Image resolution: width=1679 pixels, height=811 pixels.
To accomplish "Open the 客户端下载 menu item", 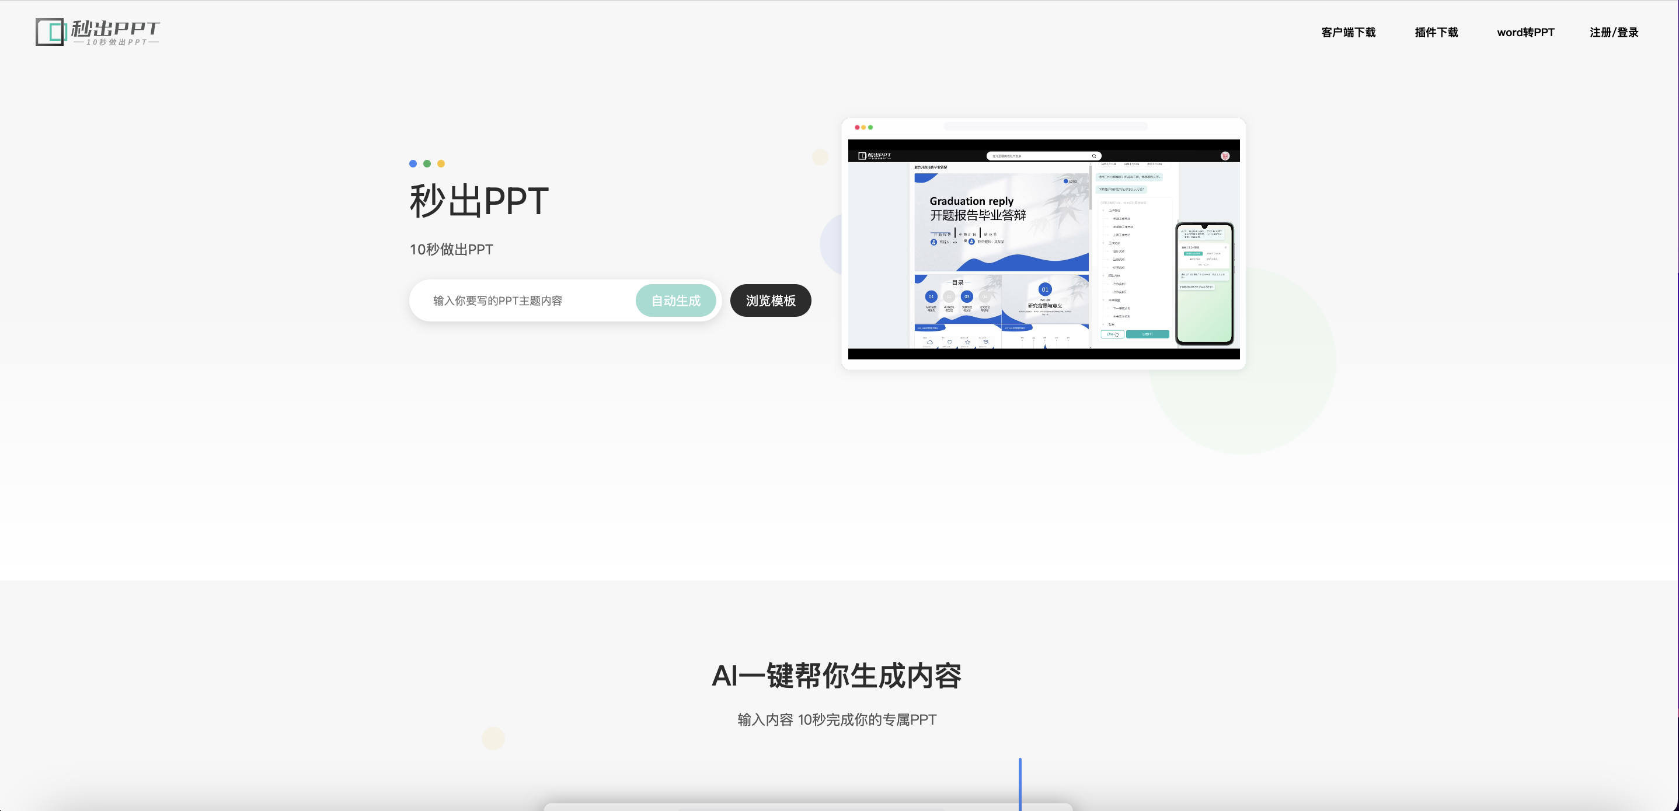I will [x=1348, y=33].
